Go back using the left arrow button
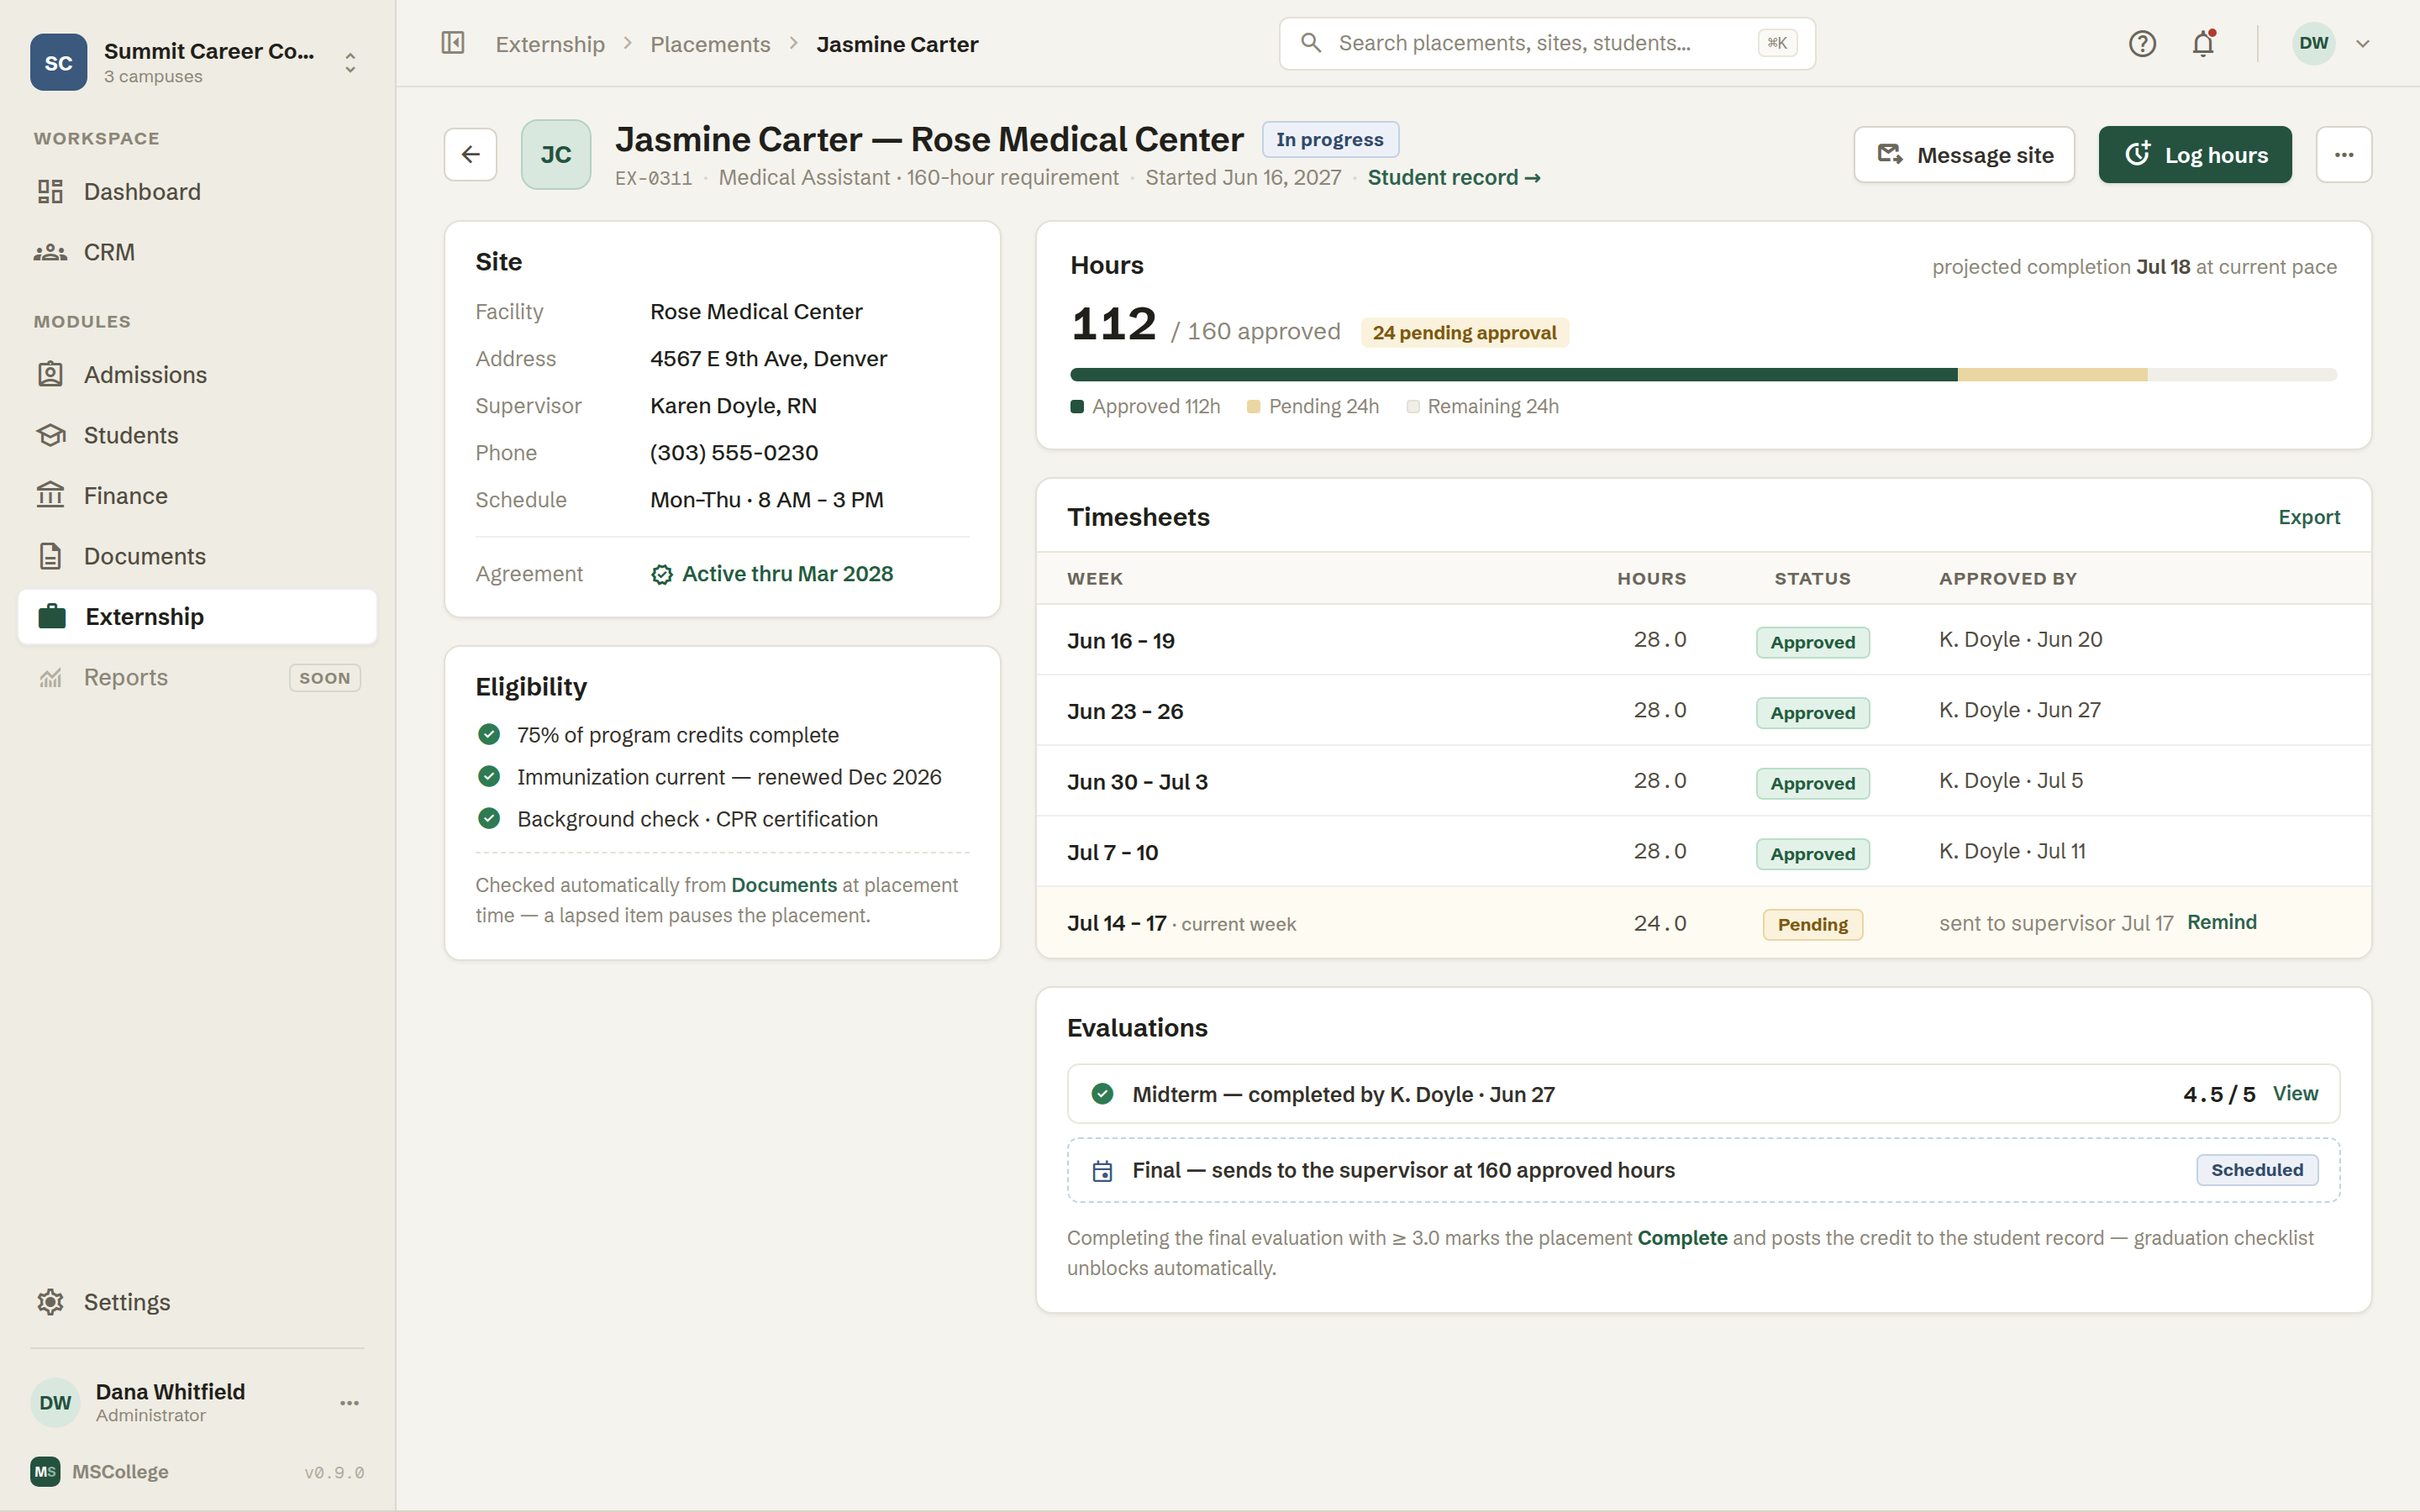Viewport: 2420px width, 1512px height. tap(470, 154)
